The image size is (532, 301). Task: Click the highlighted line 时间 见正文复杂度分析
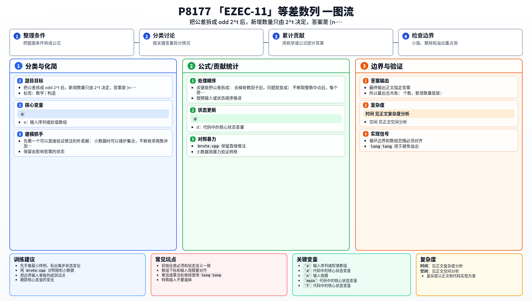439,114
